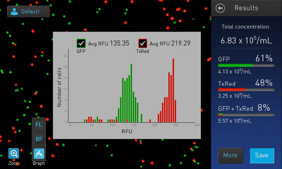Click the Results panel title
This screenshot has width=282, height=169.
[246, 8]
